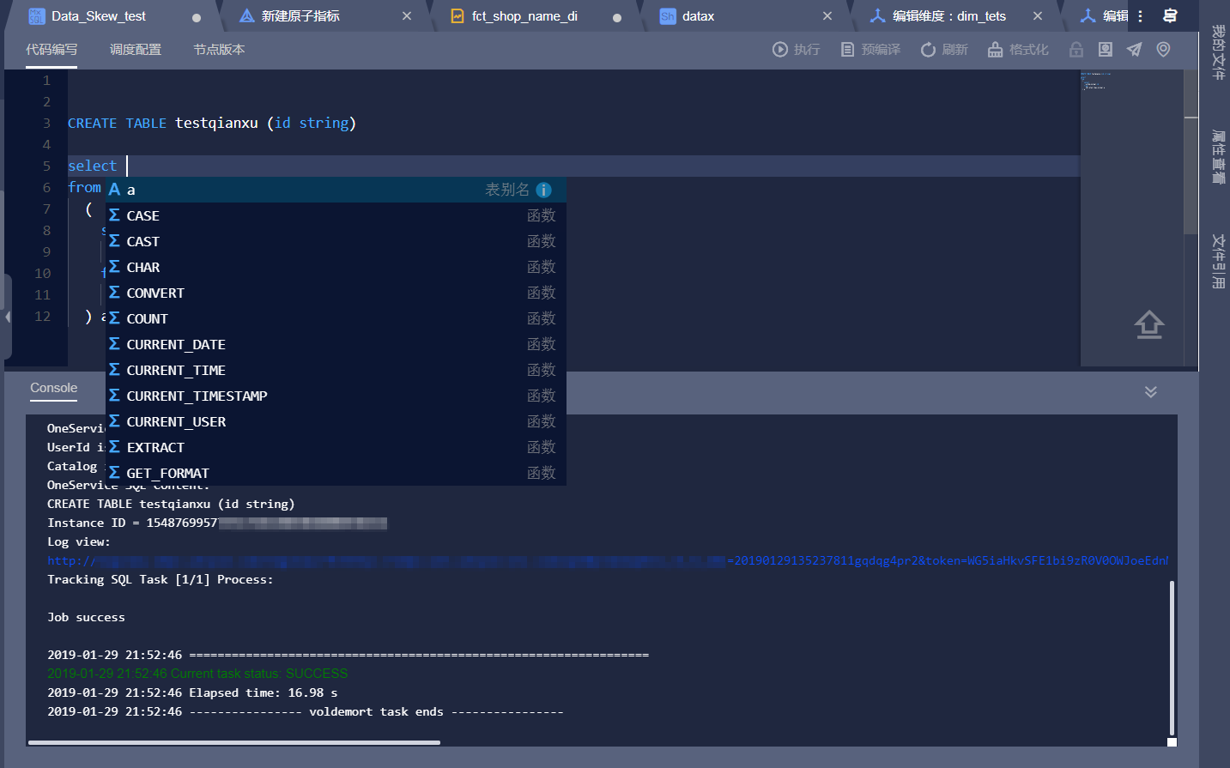
Task: Choose GET_FORMAT function suggestion
Action: point(336,473)
